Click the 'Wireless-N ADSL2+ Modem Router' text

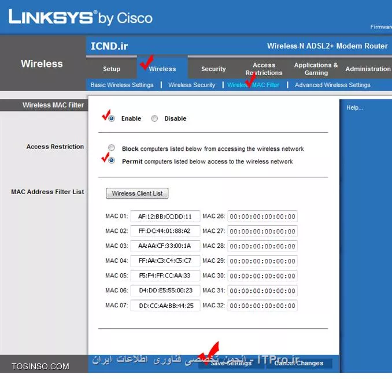pos(327,46)
